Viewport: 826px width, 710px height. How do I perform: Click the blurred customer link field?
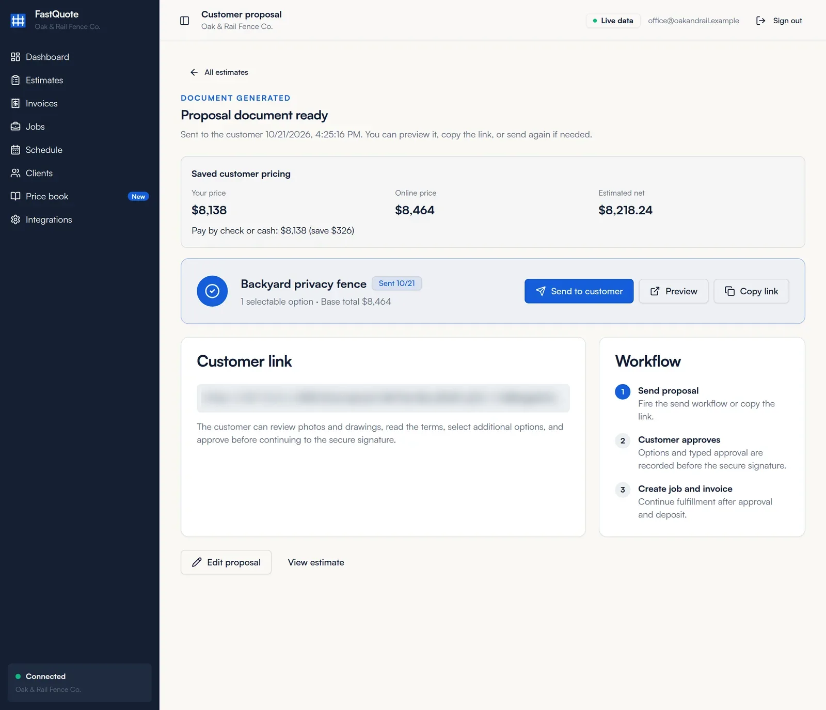383,398
